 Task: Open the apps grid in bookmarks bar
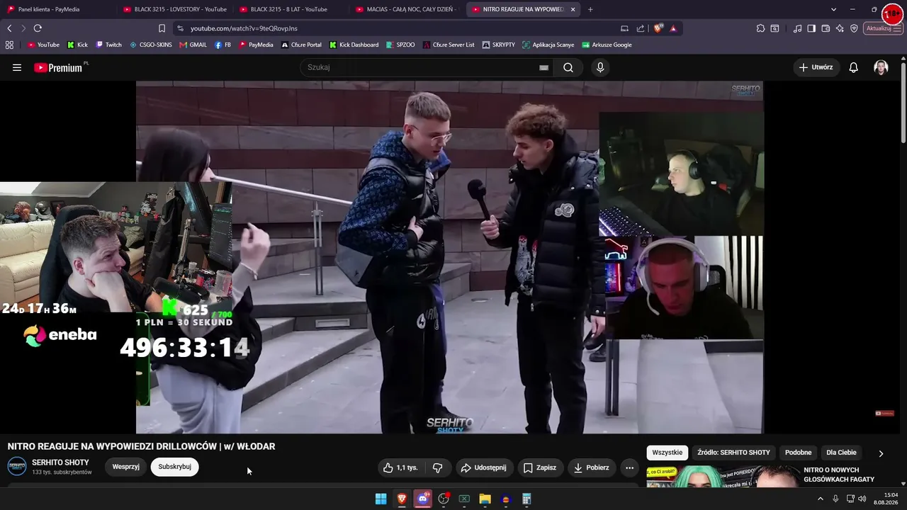[x=9, y=45]
